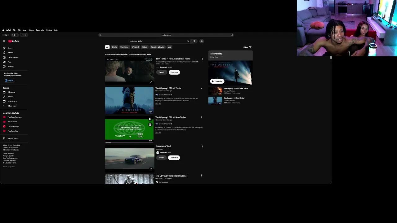This screenshot has width=397, height=223.
Task: Start voice search with microphone
Action: click(202, 41)
